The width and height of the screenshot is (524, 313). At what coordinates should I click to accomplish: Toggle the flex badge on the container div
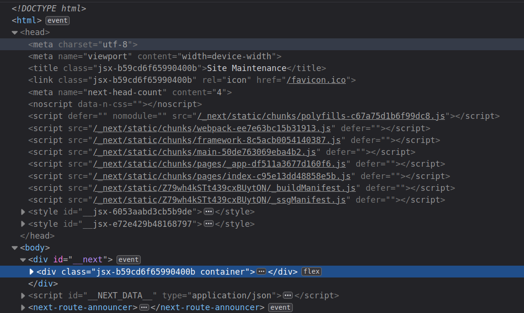coord(311,271)
